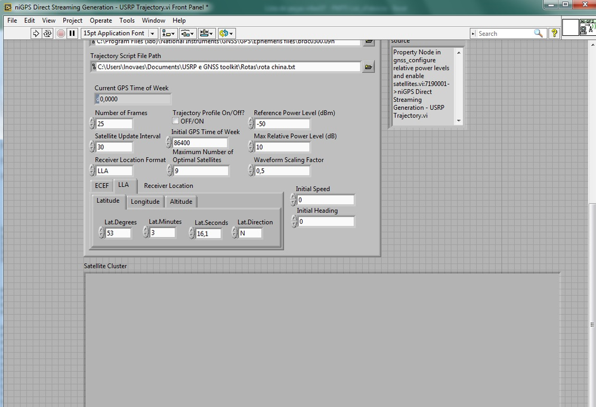Open the File menu

(12, 20)
